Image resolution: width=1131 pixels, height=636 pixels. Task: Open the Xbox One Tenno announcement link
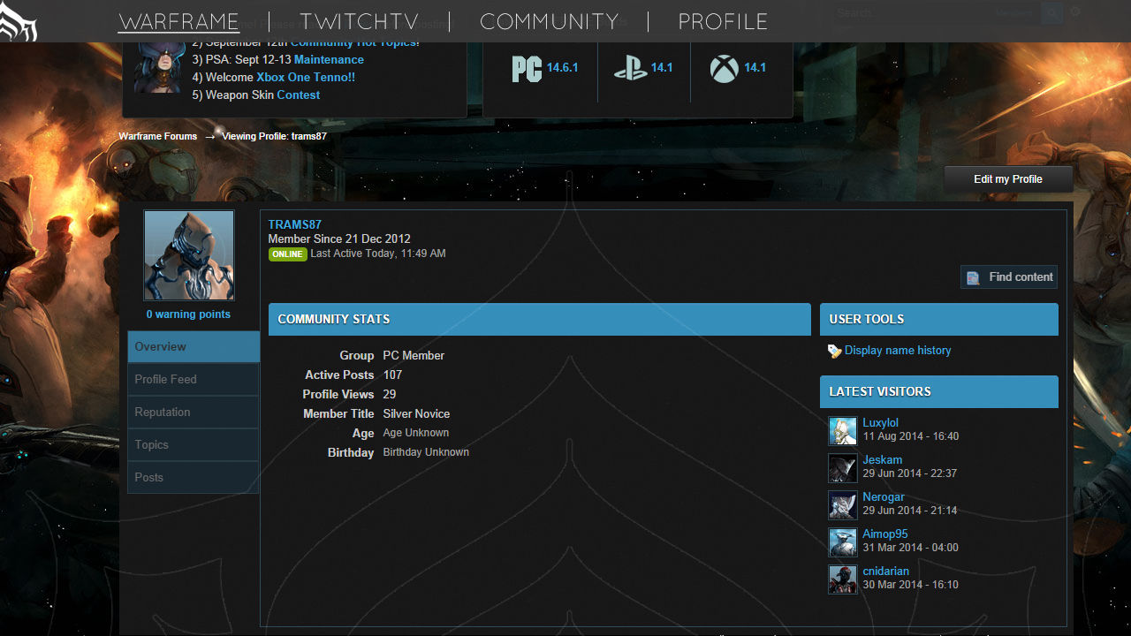(x=306, y=78)
